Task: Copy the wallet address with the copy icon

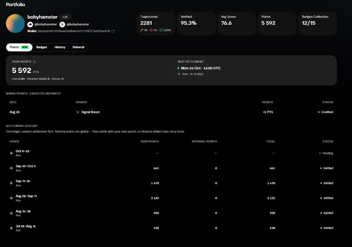Action: tap(113, 31)
